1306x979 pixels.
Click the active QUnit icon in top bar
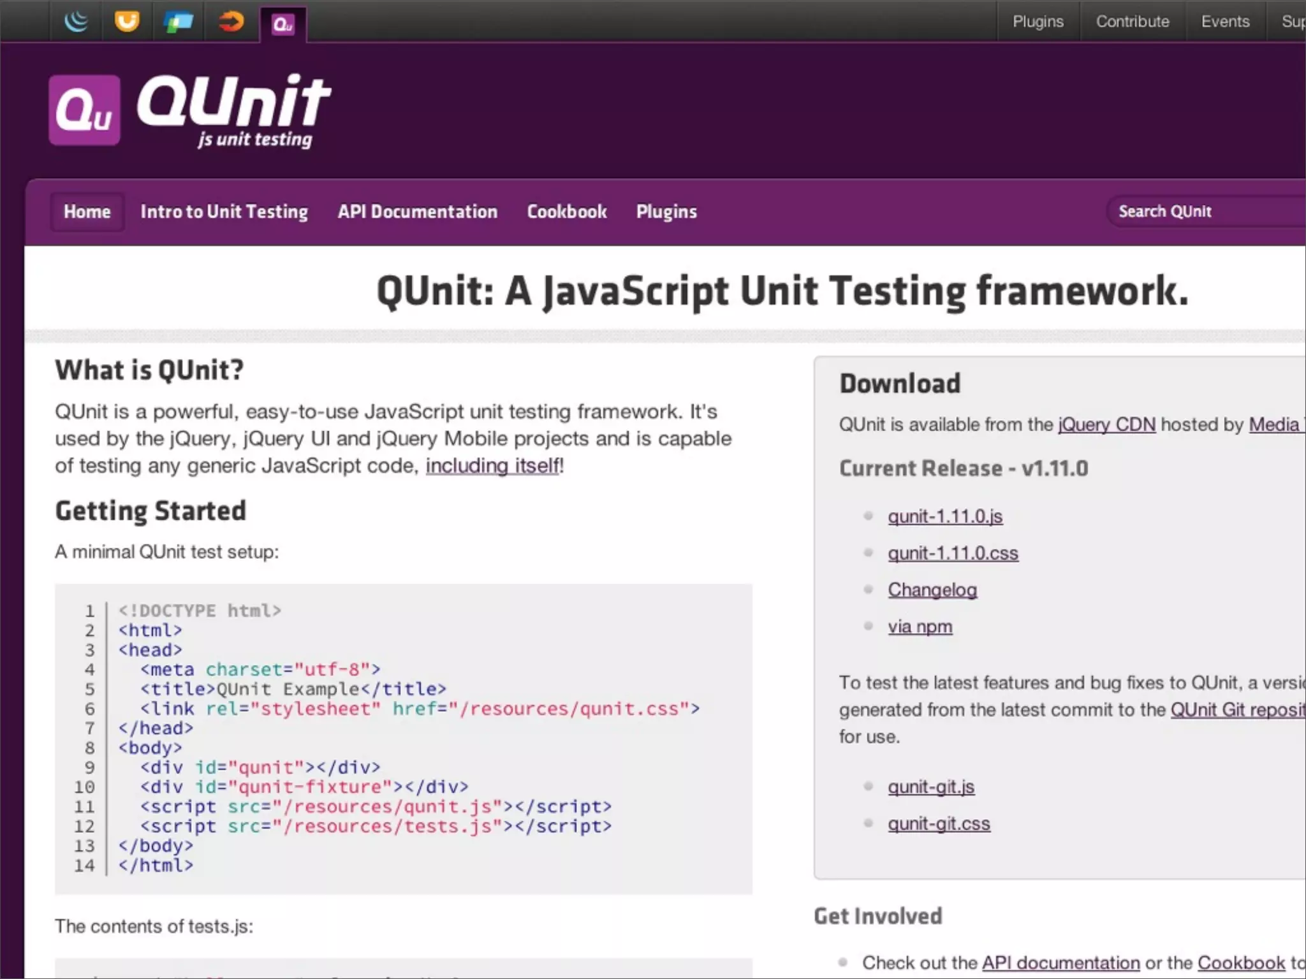[282, 24]
